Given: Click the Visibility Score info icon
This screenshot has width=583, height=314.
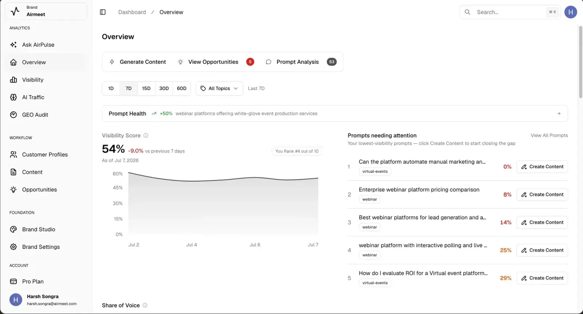Looking at the screenshot, I should tap(146, 136).
